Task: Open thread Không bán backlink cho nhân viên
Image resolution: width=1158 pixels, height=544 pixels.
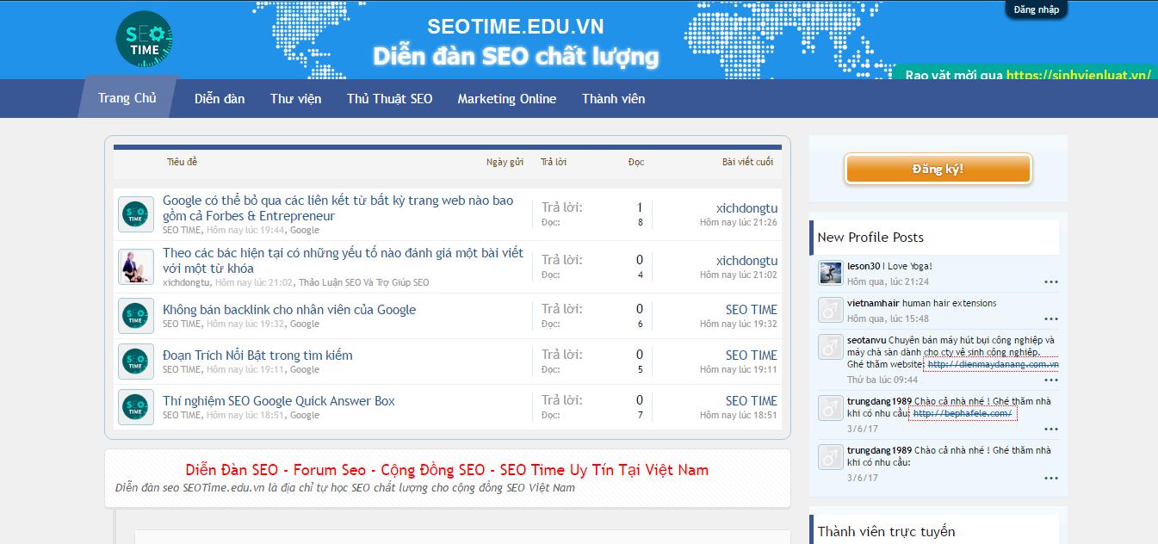Action: pyautogui.click(x=289, y=310)
